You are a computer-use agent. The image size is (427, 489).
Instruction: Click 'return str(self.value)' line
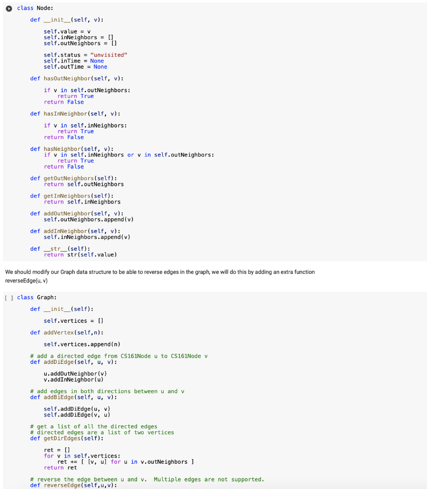80,255
